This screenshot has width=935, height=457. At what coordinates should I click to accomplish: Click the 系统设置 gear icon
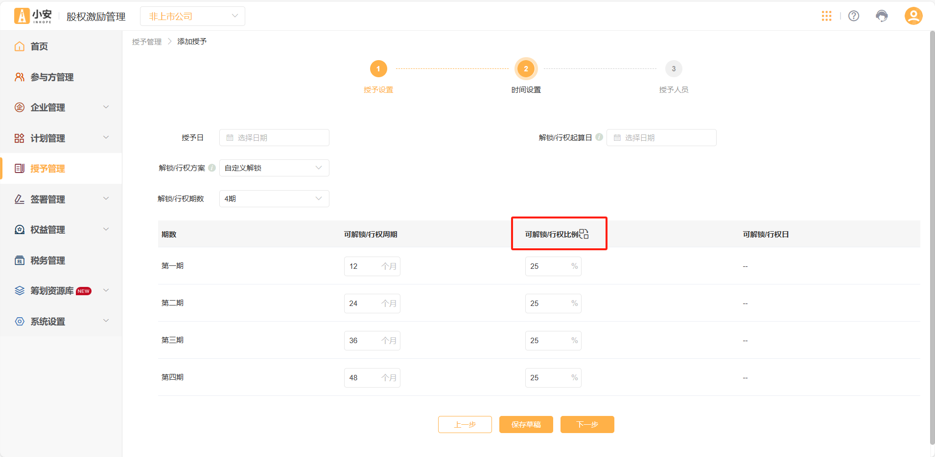pos(20,322)
